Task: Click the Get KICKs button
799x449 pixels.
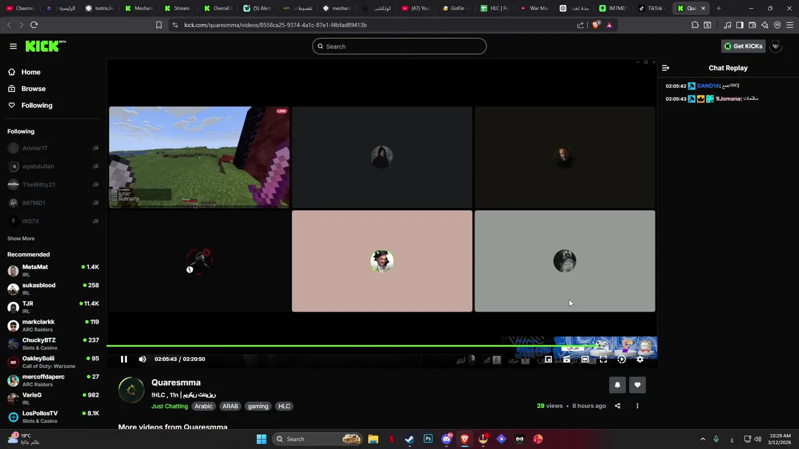Action: (x=743, y=46)
